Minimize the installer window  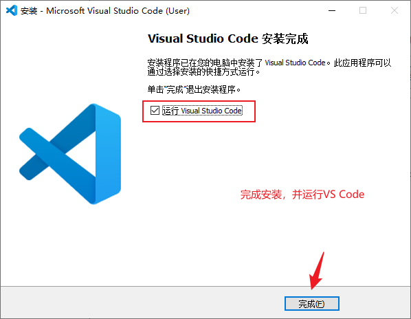point(332,11)
